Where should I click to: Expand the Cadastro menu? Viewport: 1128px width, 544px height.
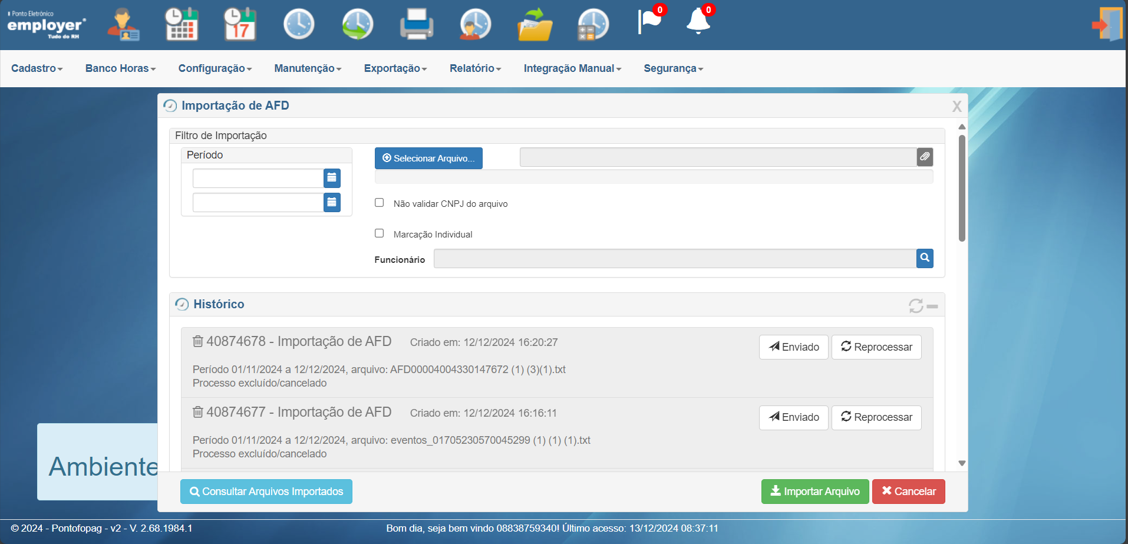click(37, 68)
